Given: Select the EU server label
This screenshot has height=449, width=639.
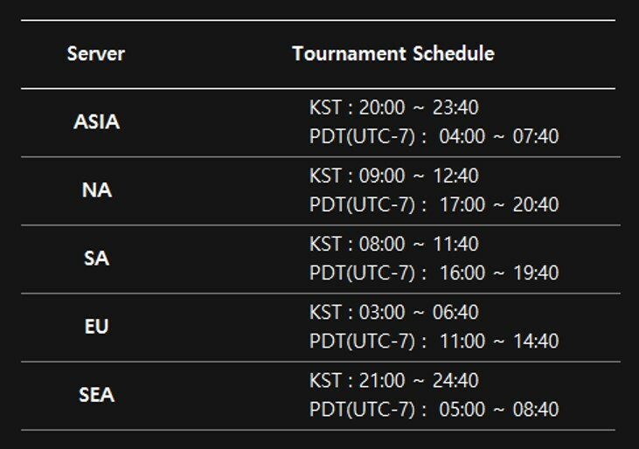Looking at the screenshot, I should point(96,327).
